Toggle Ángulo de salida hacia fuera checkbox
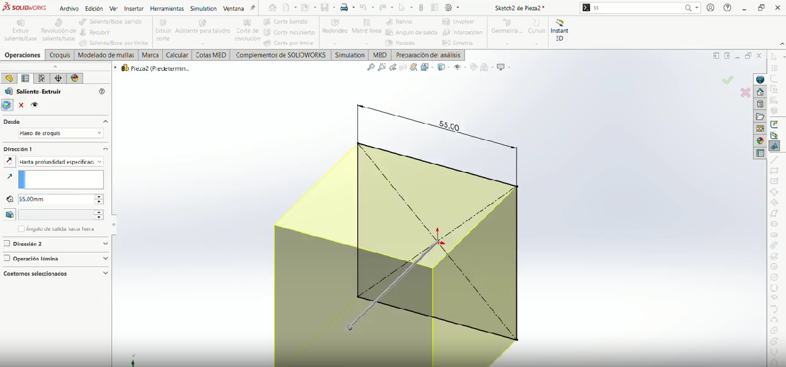 21,229
